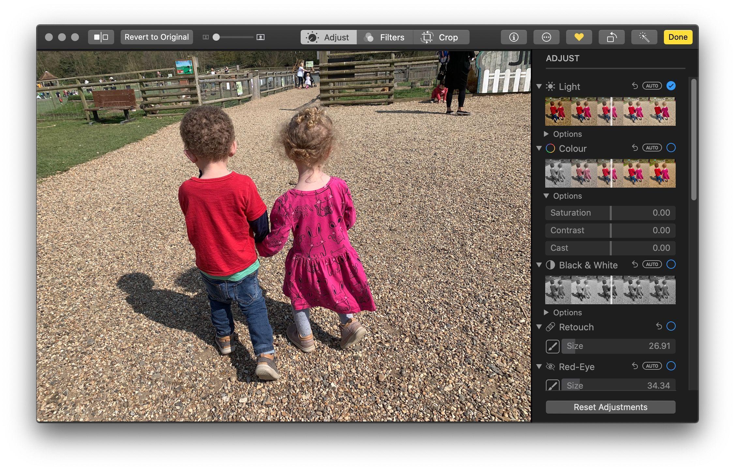Drag the Saturation slider
This screenshot has height=471, width=735.
coord(610,212)
